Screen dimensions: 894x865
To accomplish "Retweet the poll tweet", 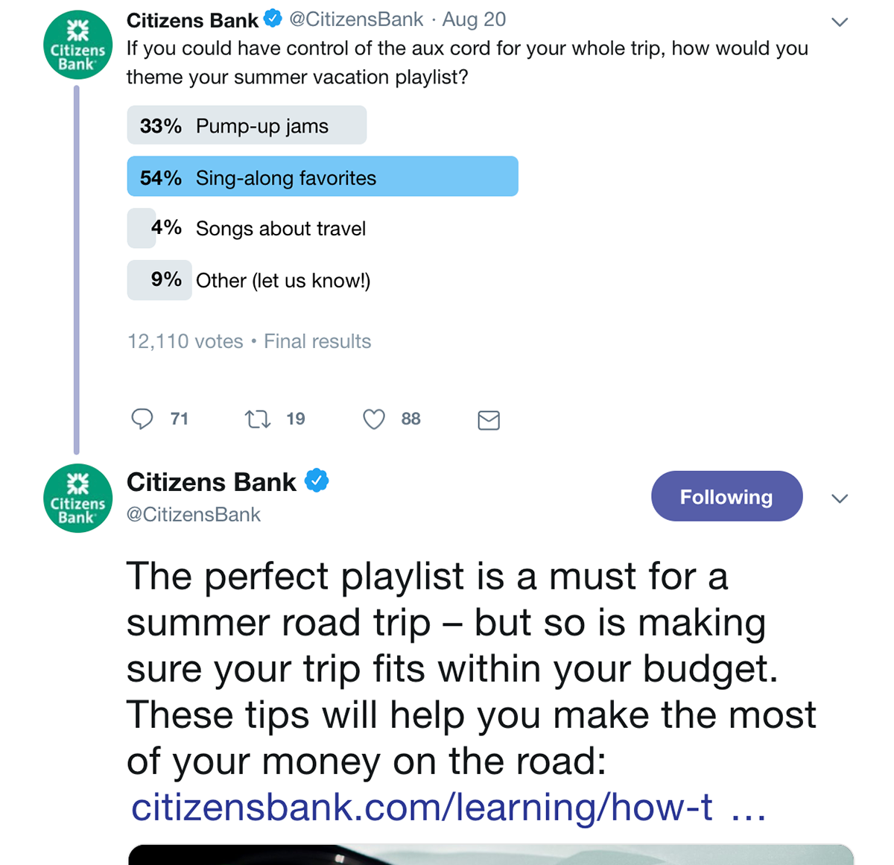I will coord(258,419).
